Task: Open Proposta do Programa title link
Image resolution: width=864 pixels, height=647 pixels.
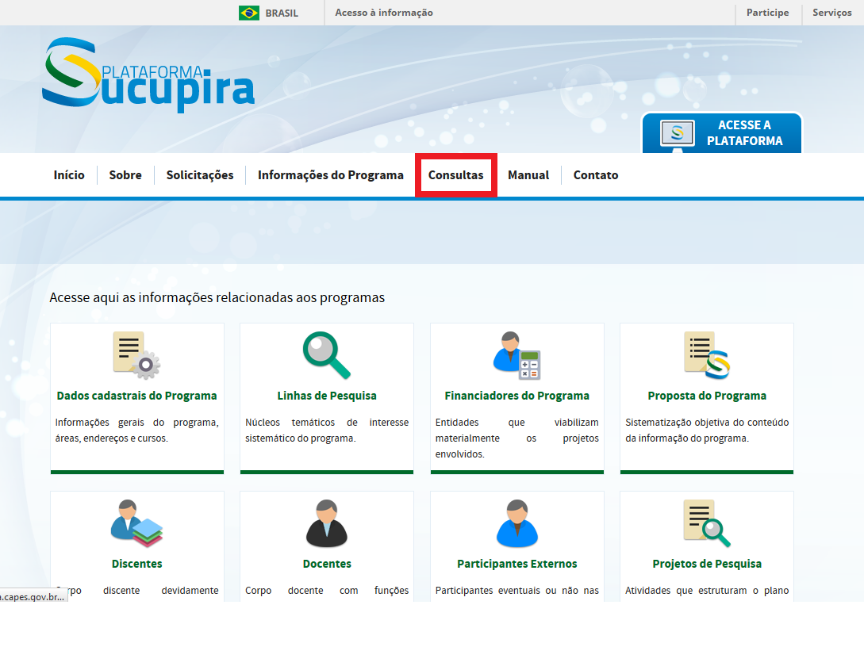Action: pyautogui.click(x=707, y=396)
